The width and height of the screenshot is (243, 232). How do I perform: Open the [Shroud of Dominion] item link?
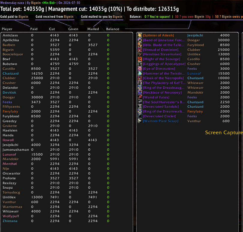pos(161,50)
